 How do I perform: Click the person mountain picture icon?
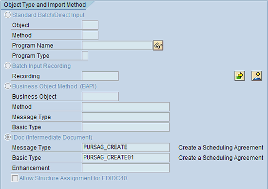click(256, 76)
